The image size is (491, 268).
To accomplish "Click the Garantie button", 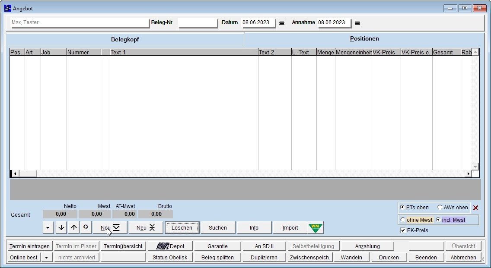I will click(217, 246).
